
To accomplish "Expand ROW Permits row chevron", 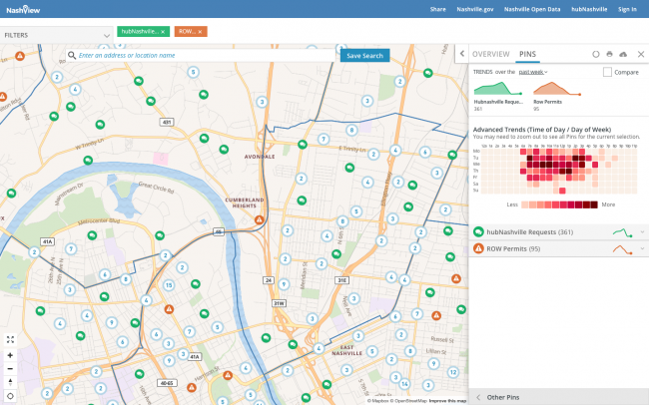I will [642, 248].
